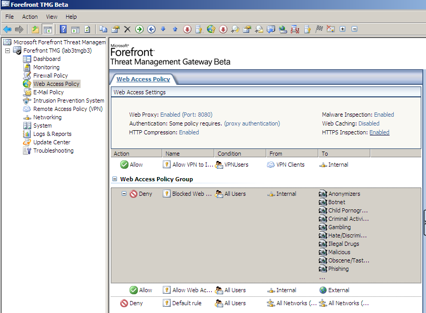Select the Update Center node
The height and width of the screenshot is (313, 426).
click(x=51, y=142)
